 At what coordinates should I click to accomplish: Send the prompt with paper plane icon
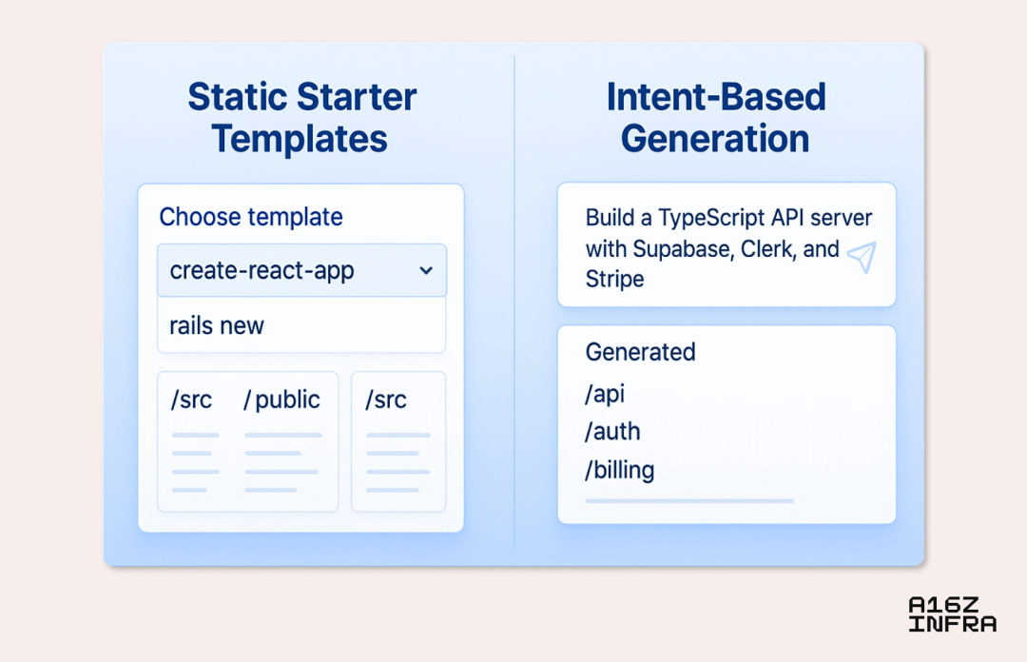pos(862,257)
